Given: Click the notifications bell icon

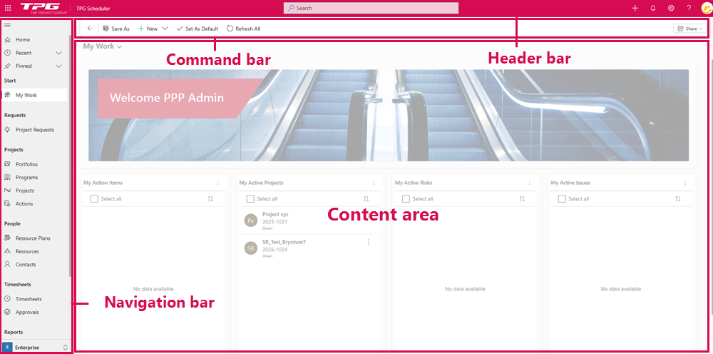Looking at the screenshot, I should 653,8.
